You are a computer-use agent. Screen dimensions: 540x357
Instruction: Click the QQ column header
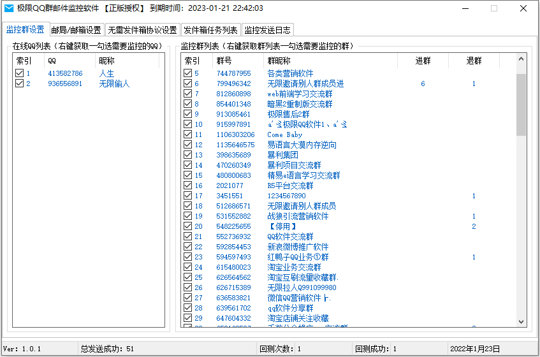click(x=69, y=61)
